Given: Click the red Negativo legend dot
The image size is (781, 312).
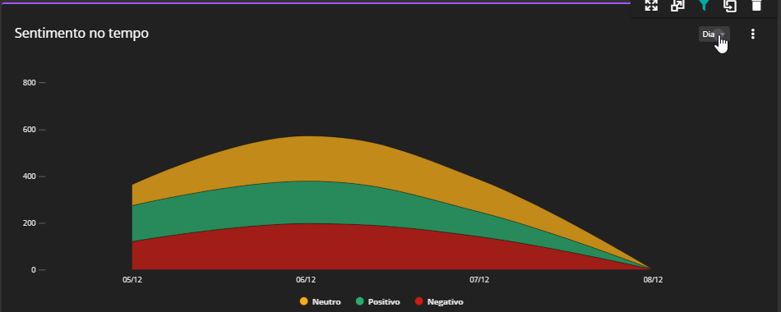Looking at the screenshot, I should pos(419,301).
